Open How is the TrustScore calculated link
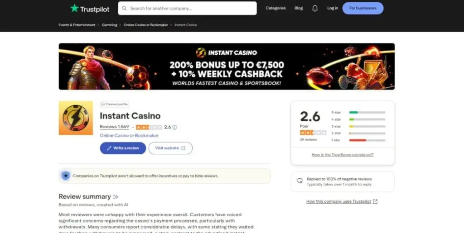The width and height of the screenshot is (464, 233). (x=343, y=155)
